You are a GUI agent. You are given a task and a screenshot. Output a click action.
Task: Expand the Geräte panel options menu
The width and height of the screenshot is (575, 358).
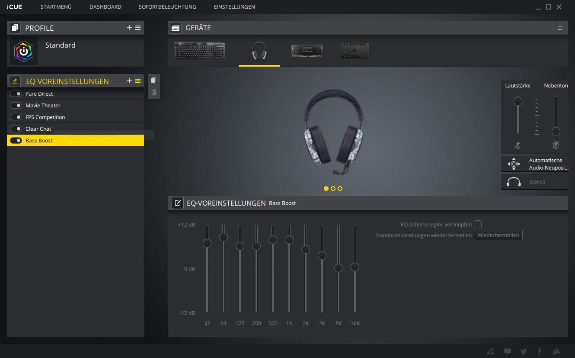pyautogui.click(x=560, y=28)
